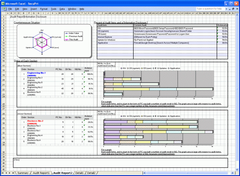Switch to the Detail2 sheet tab
The image size is (240, 176).
coord(91,173)
